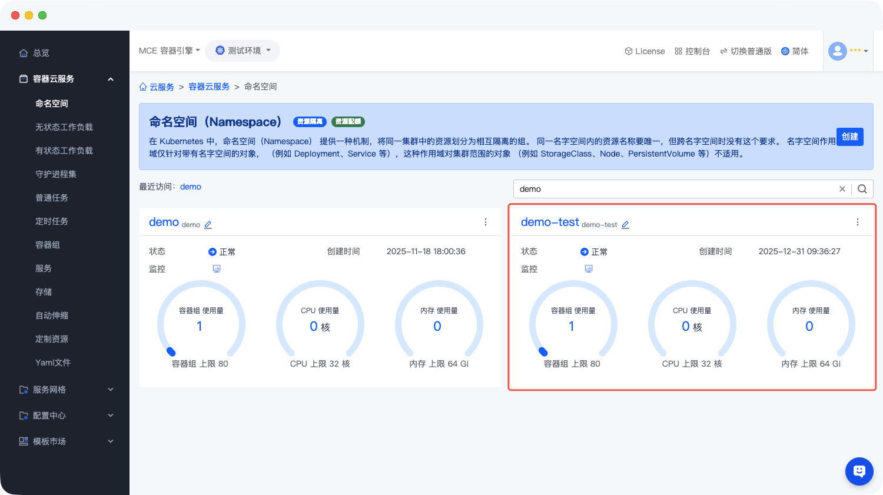The height and width of the screenshot is (495, 883).
Task: Go to 容器组 in sidebar menu
Action: pyautogui.click(x=48, y=245)
